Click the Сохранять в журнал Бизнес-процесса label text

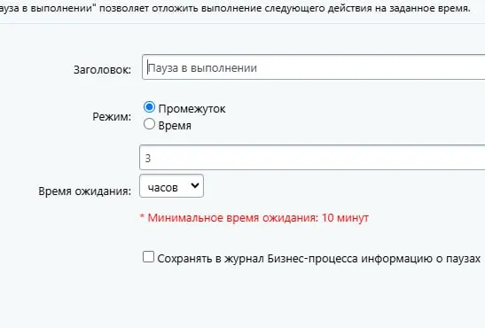point(318,259)
